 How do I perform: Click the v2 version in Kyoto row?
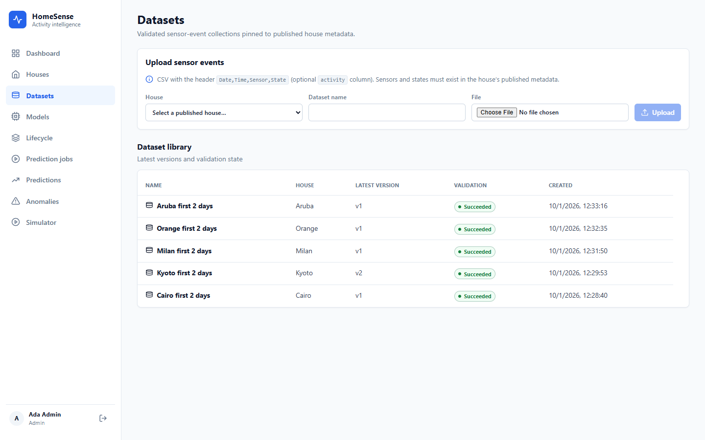[x=359, y=273]
